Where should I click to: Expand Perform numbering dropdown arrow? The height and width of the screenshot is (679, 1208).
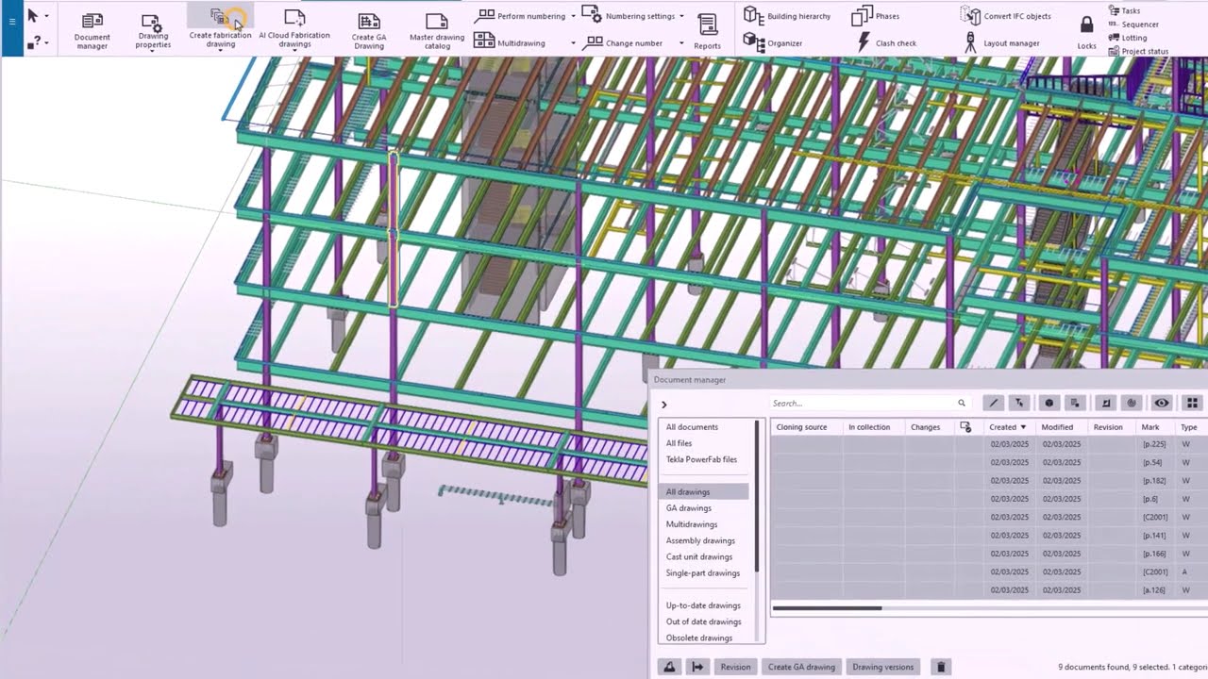574,16
